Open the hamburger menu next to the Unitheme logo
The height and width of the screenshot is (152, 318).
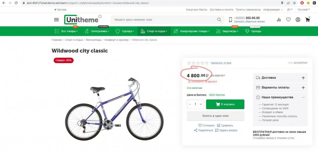57,20
